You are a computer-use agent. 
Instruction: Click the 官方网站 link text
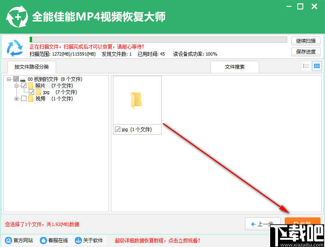click(23, 241)
